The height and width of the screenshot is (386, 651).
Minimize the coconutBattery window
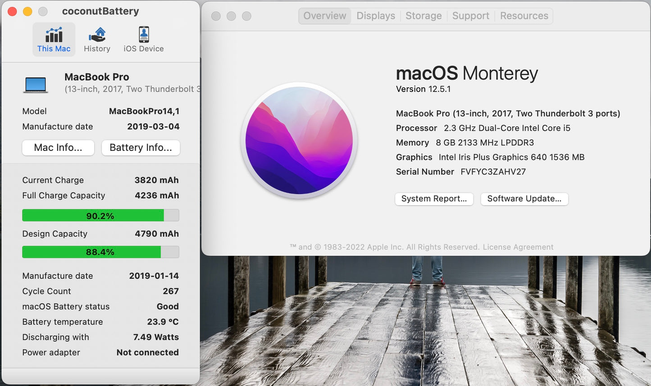[27, 11]
